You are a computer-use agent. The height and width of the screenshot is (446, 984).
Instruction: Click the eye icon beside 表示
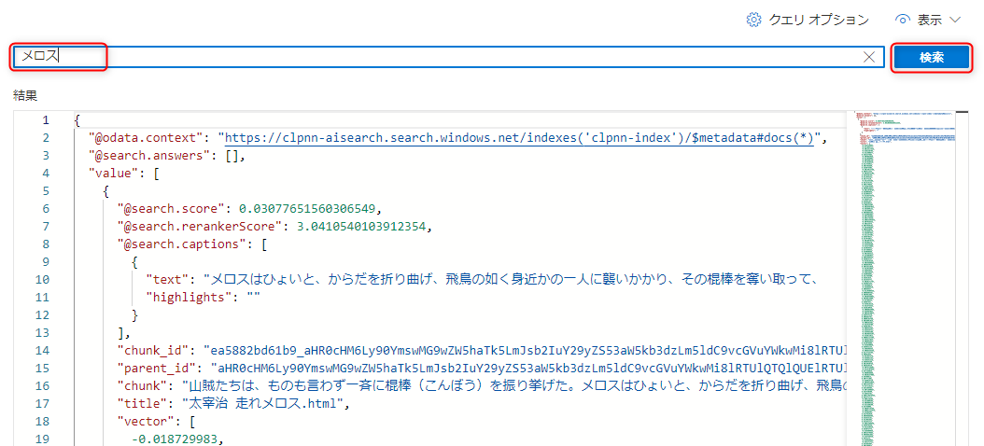(x=902, y=20)
